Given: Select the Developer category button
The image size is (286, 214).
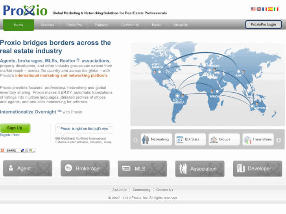Looking at the screenshot, I should point(258,169).
